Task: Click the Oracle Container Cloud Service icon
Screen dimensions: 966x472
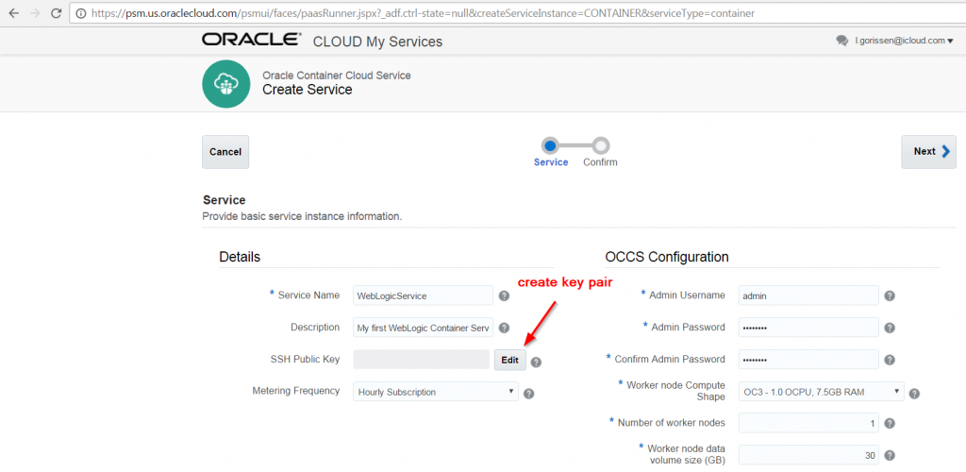Action: click(x=225, y=83)
